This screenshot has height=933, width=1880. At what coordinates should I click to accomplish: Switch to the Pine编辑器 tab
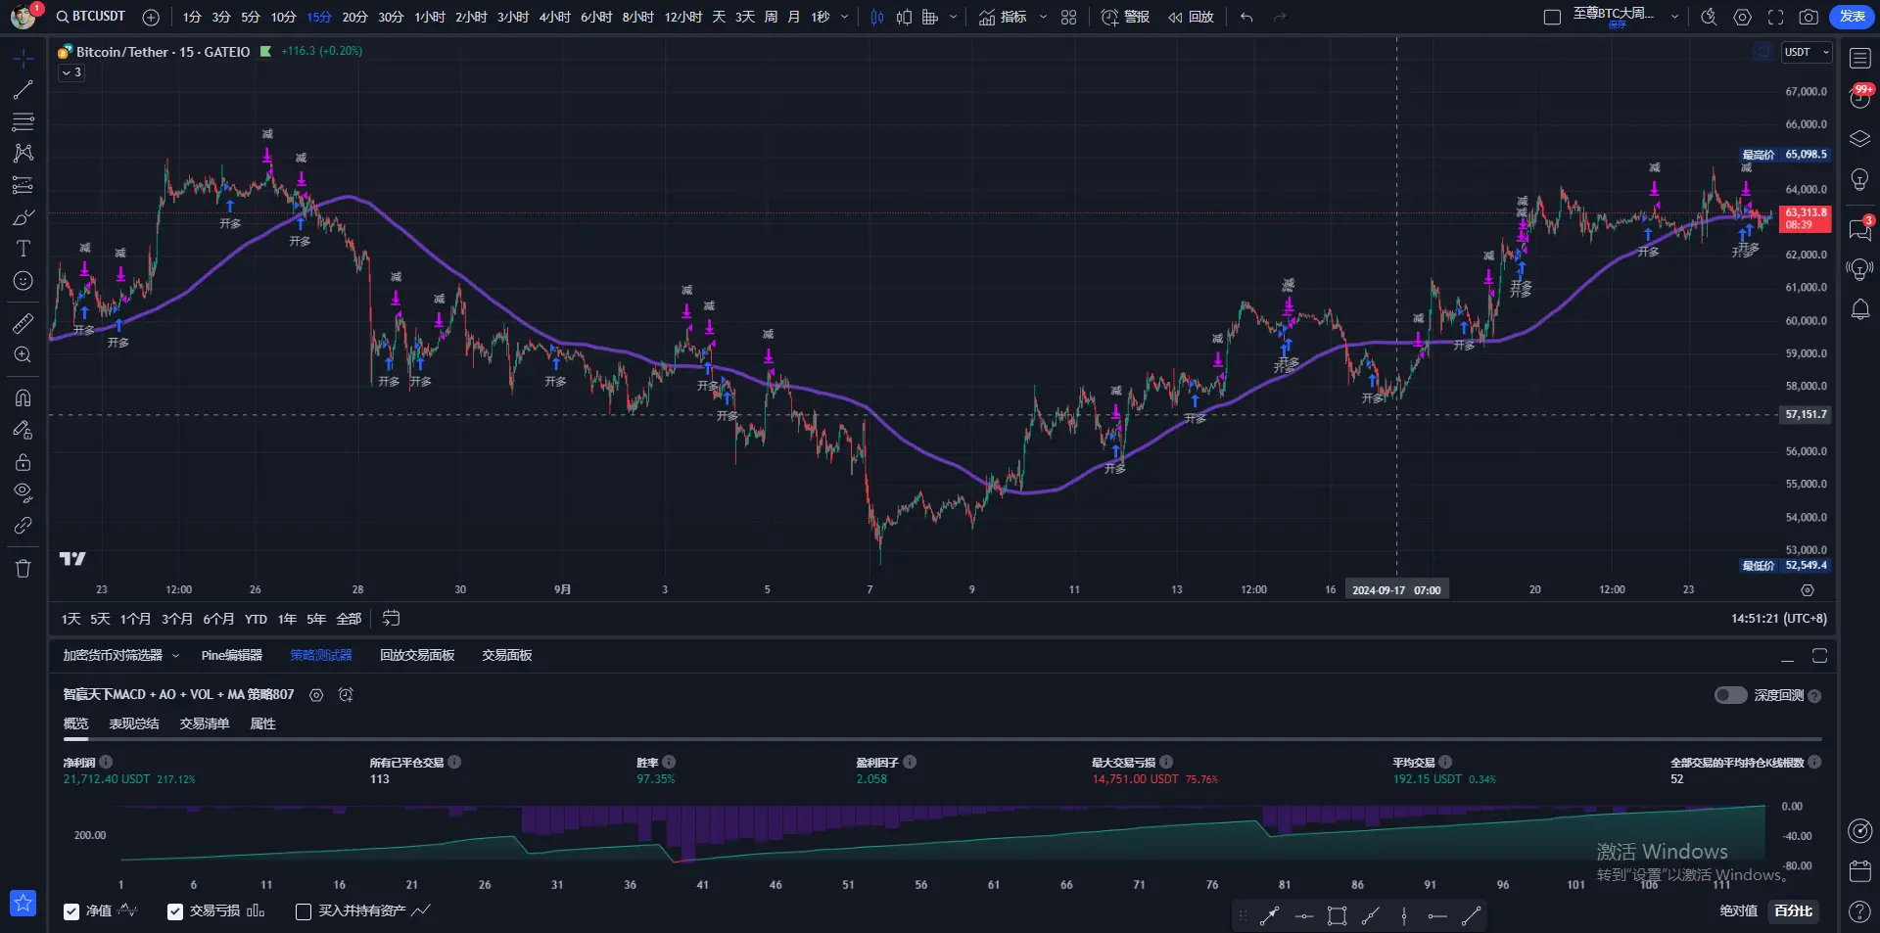[231, 655]
